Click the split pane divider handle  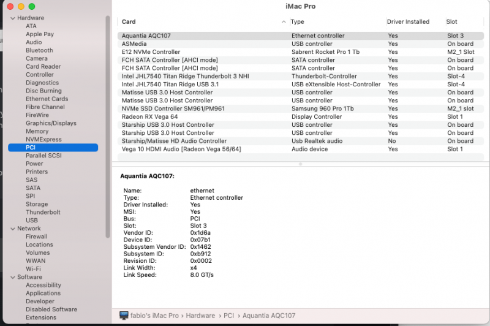[x=300, y=164]
